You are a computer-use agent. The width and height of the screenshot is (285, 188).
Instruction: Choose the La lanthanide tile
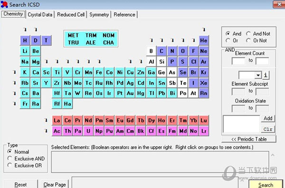tap(57, 120)
